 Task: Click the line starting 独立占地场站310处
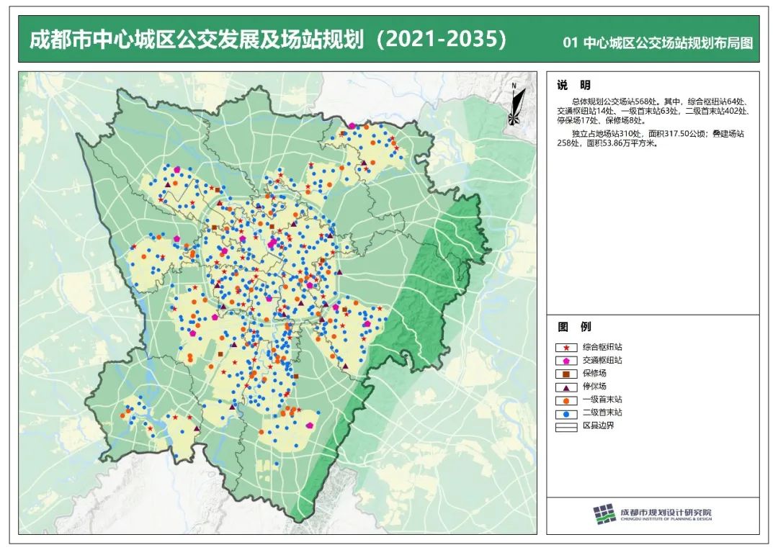coord(658,133)
